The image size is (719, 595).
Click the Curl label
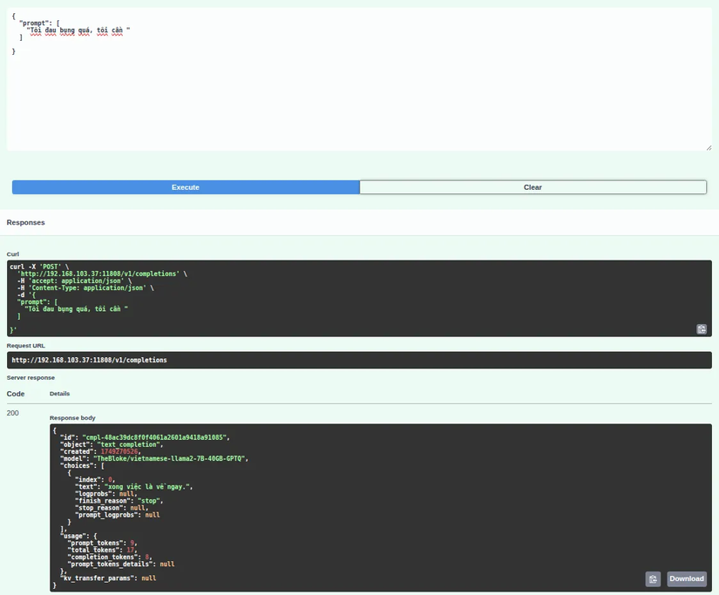(13, 254)
